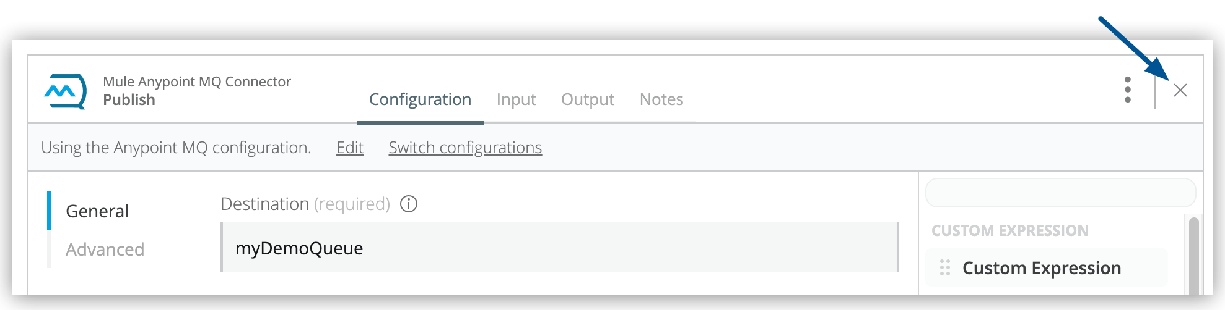The height and width of the screenshot is (310, 1225).
Task: Click the Edit configuration link
Action: click(350, 148)
